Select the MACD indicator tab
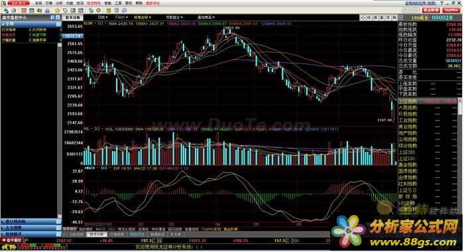The height and width of the screenshot is (252, 464). [x=101, y=229]
